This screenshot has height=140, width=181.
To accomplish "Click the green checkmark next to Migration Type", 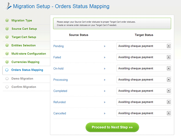I will coord(7,20).
